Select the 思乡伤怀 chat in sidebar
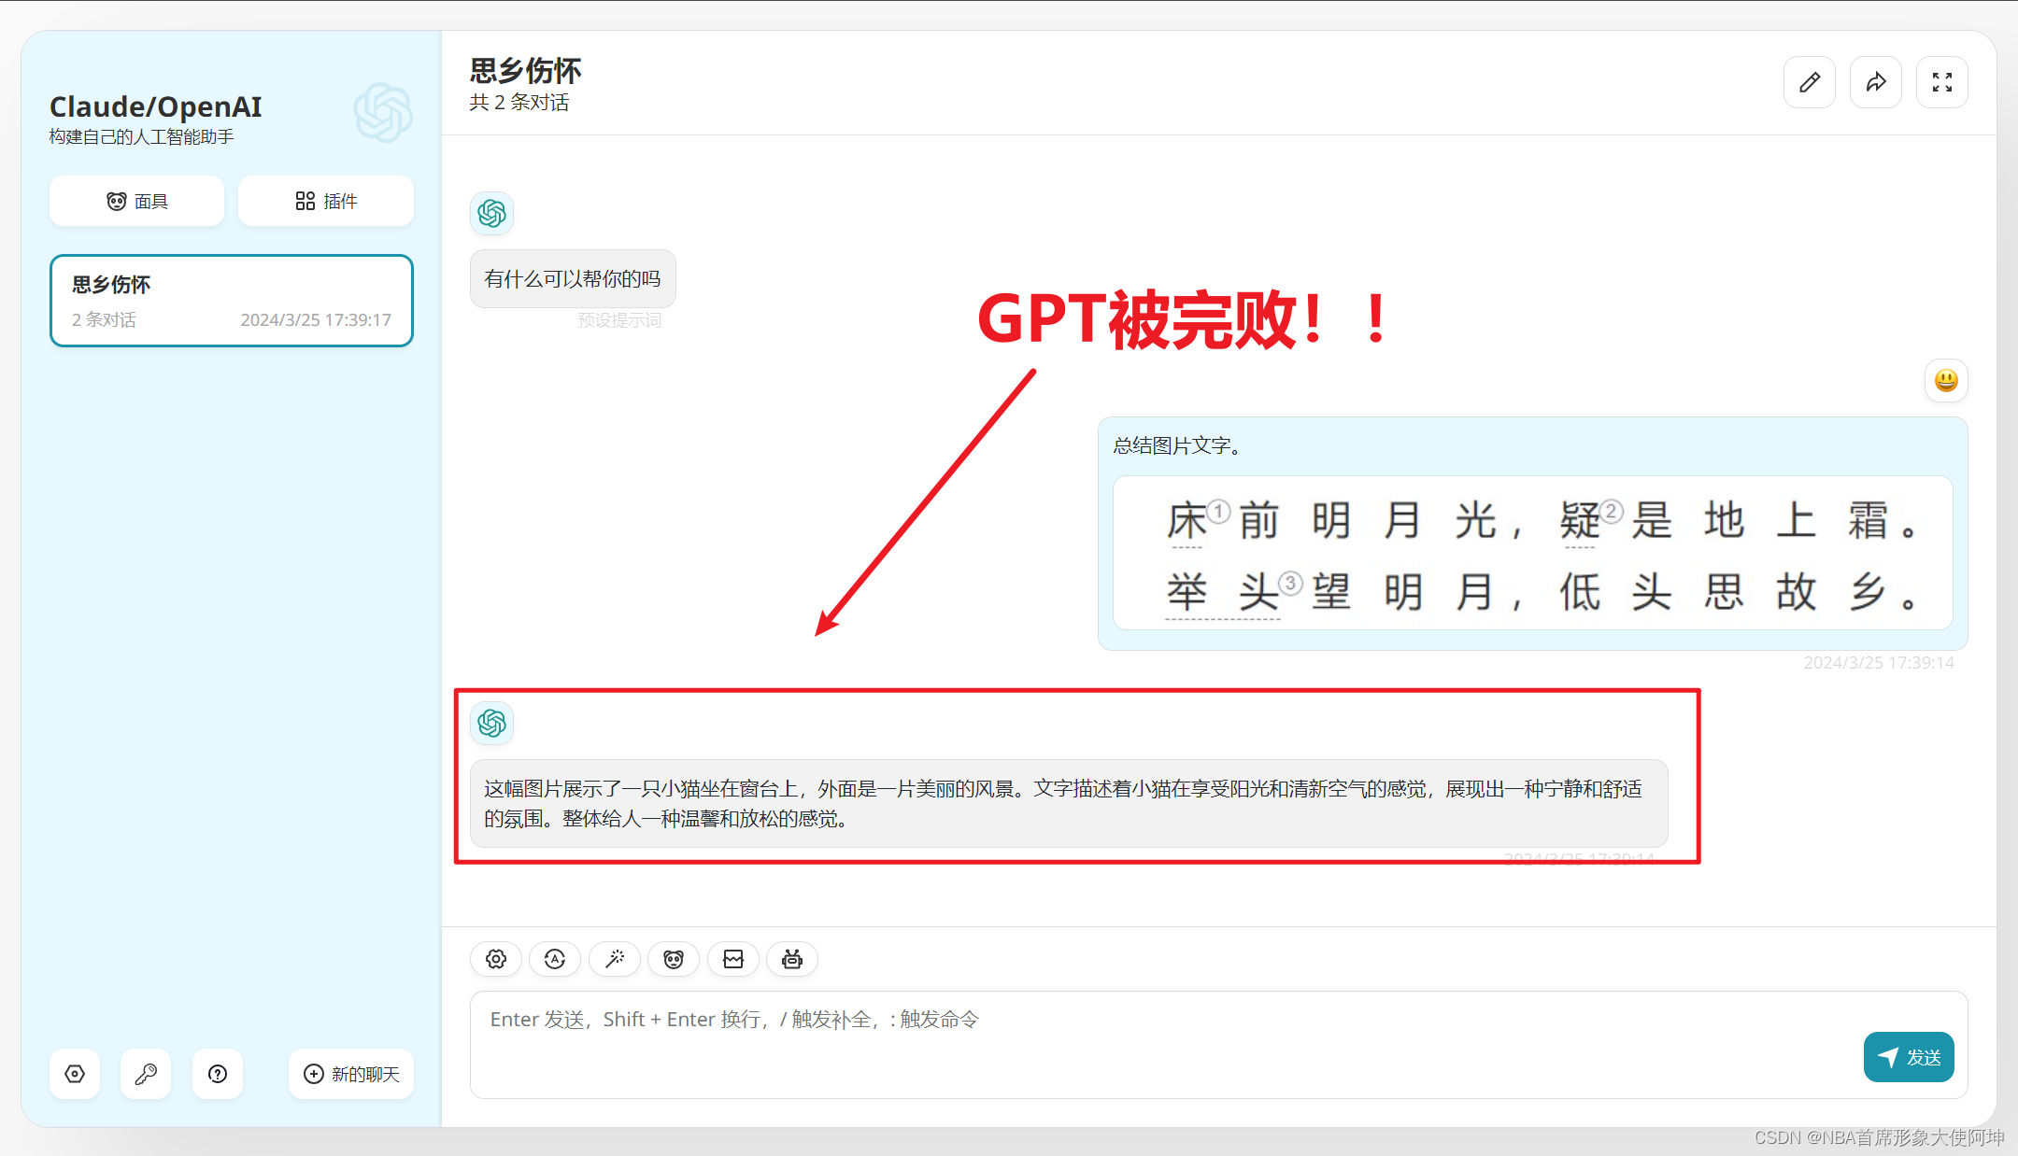2018x1156 pixels. [232, 301]
